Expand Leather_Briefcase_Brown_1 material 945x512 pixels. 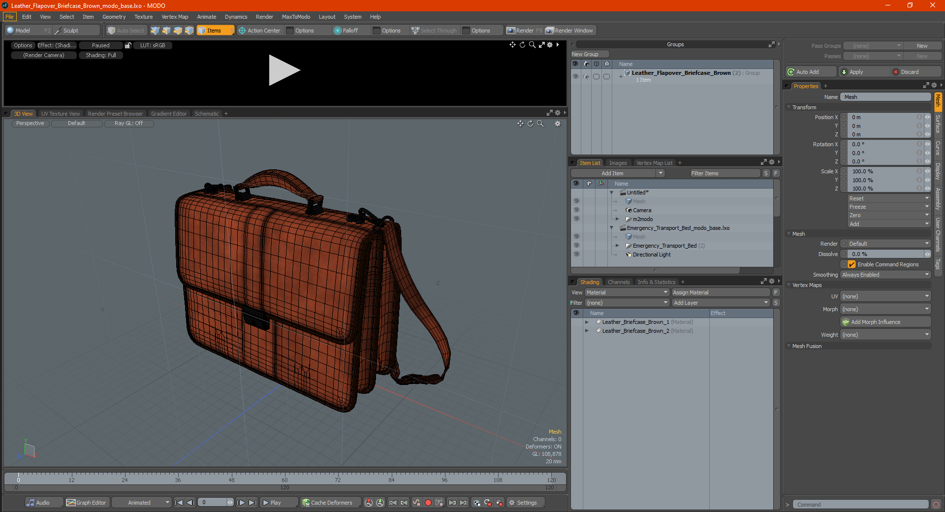pos(587,322)
